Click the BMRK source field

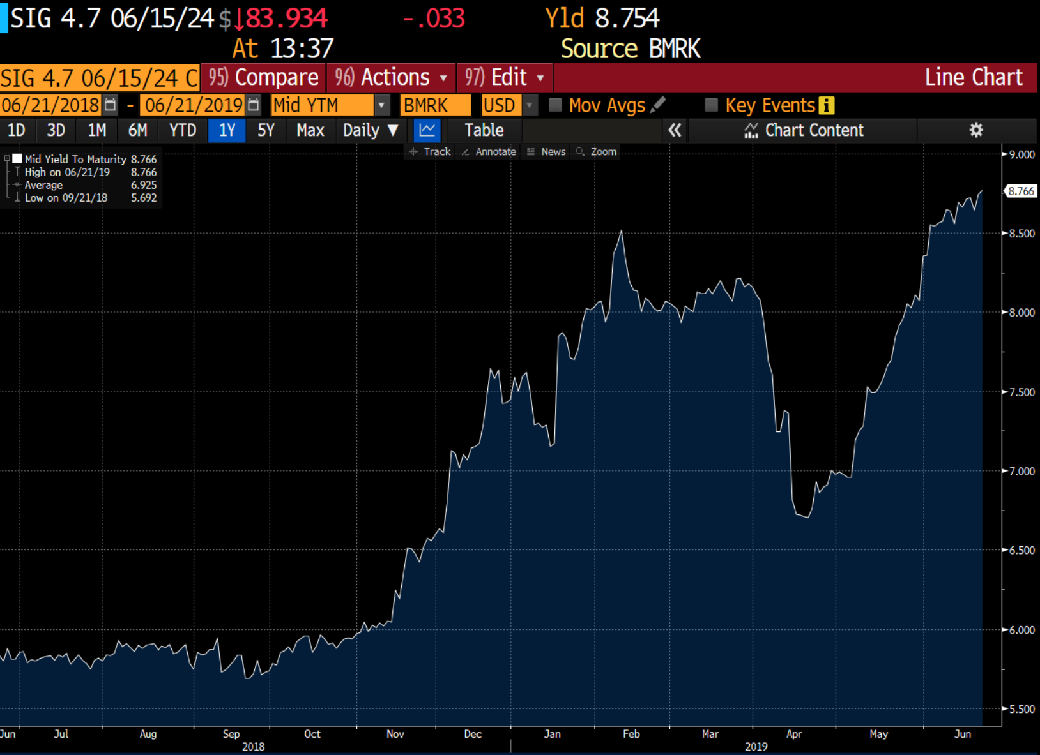tap(436, 105)
